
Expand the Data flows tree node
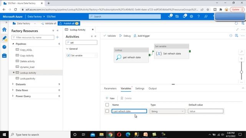(x=13, y=90)
